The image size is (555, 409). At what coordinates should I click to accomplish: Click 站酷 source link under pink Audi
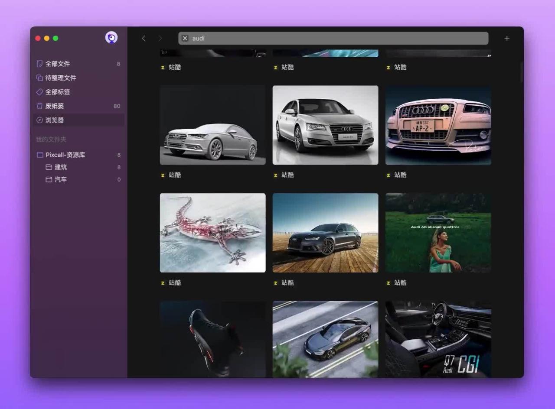click(x=400, y=175)
